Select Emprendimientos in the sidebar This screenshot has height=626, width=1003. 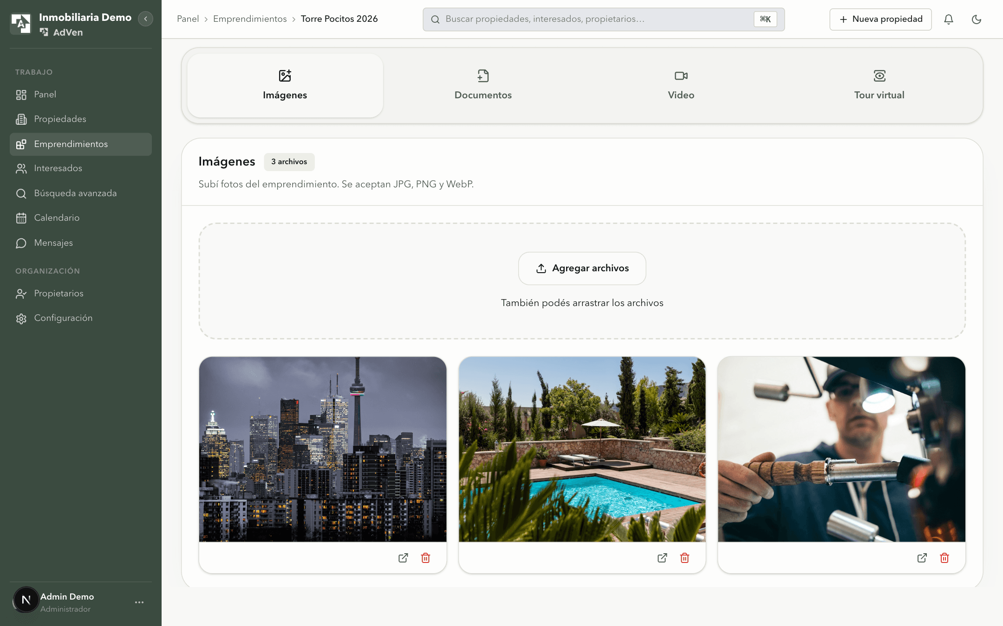pyautogui.click(x=80, y=144)
